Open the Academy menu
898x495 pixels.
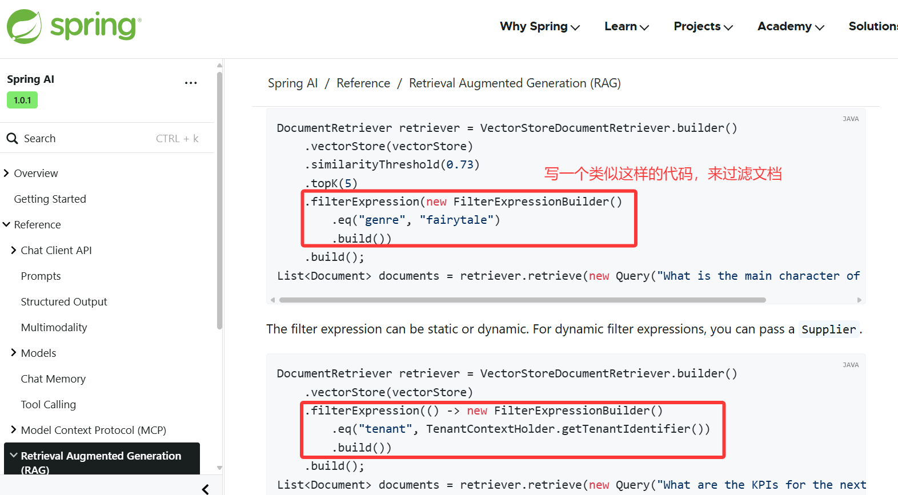[791, 26]
